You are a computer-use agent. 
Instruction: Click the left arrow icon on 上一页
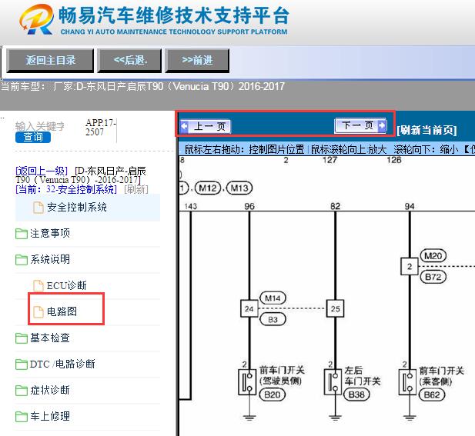(x=184, y=126)
